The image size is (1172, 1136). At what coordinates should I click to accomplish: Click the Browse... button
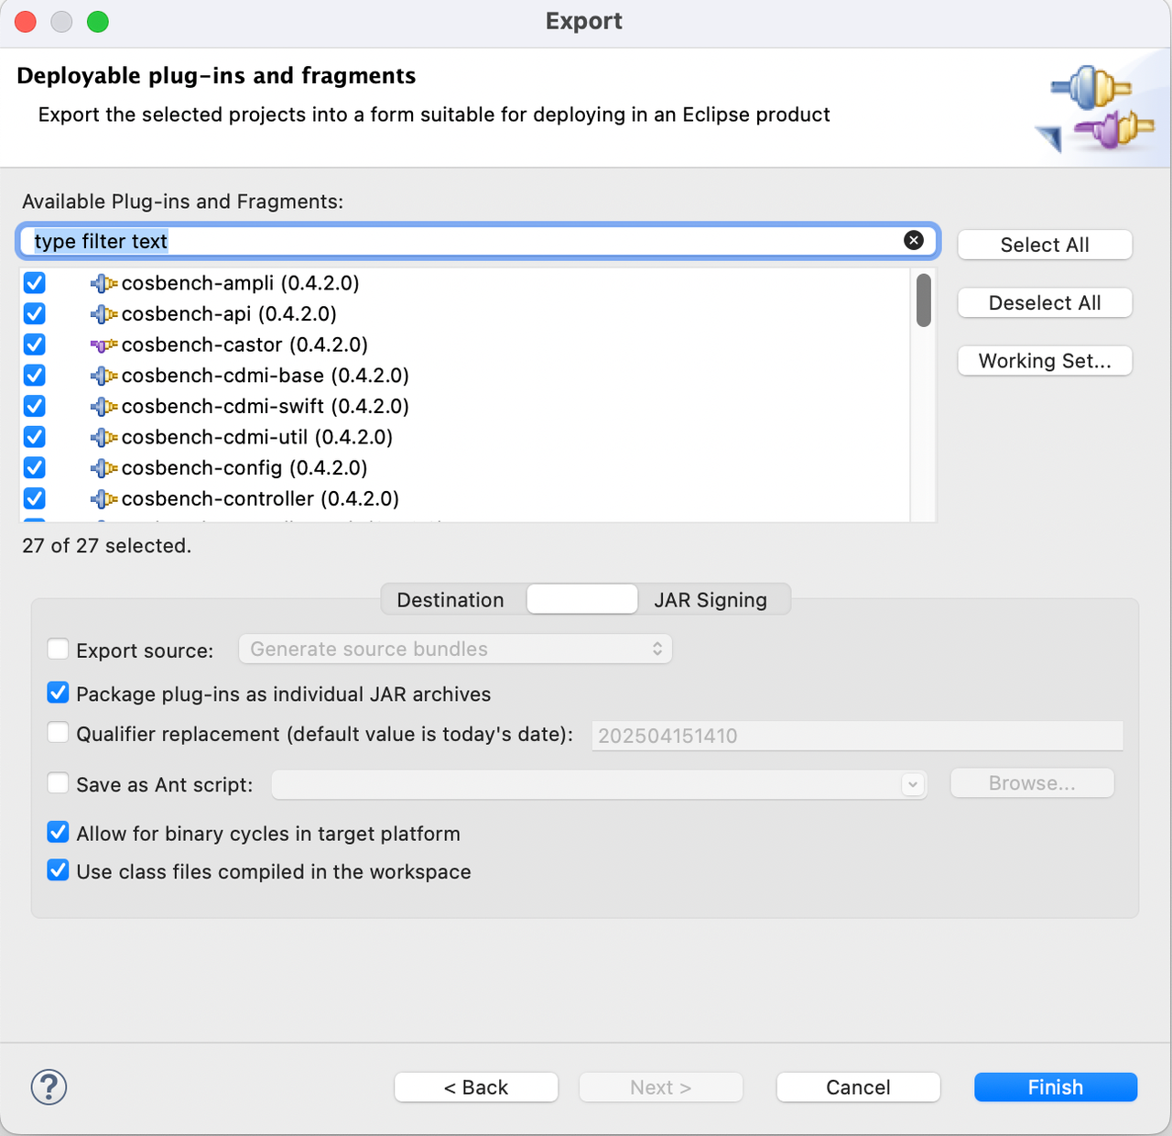coord(1032,783)
